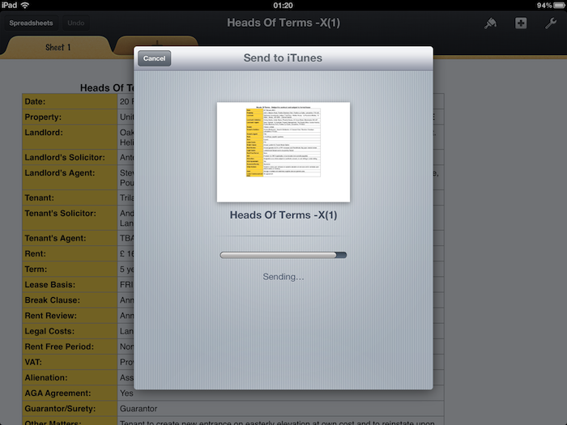
Task: Open the format paintbrush inspector
Action: [x=490, y=23]
